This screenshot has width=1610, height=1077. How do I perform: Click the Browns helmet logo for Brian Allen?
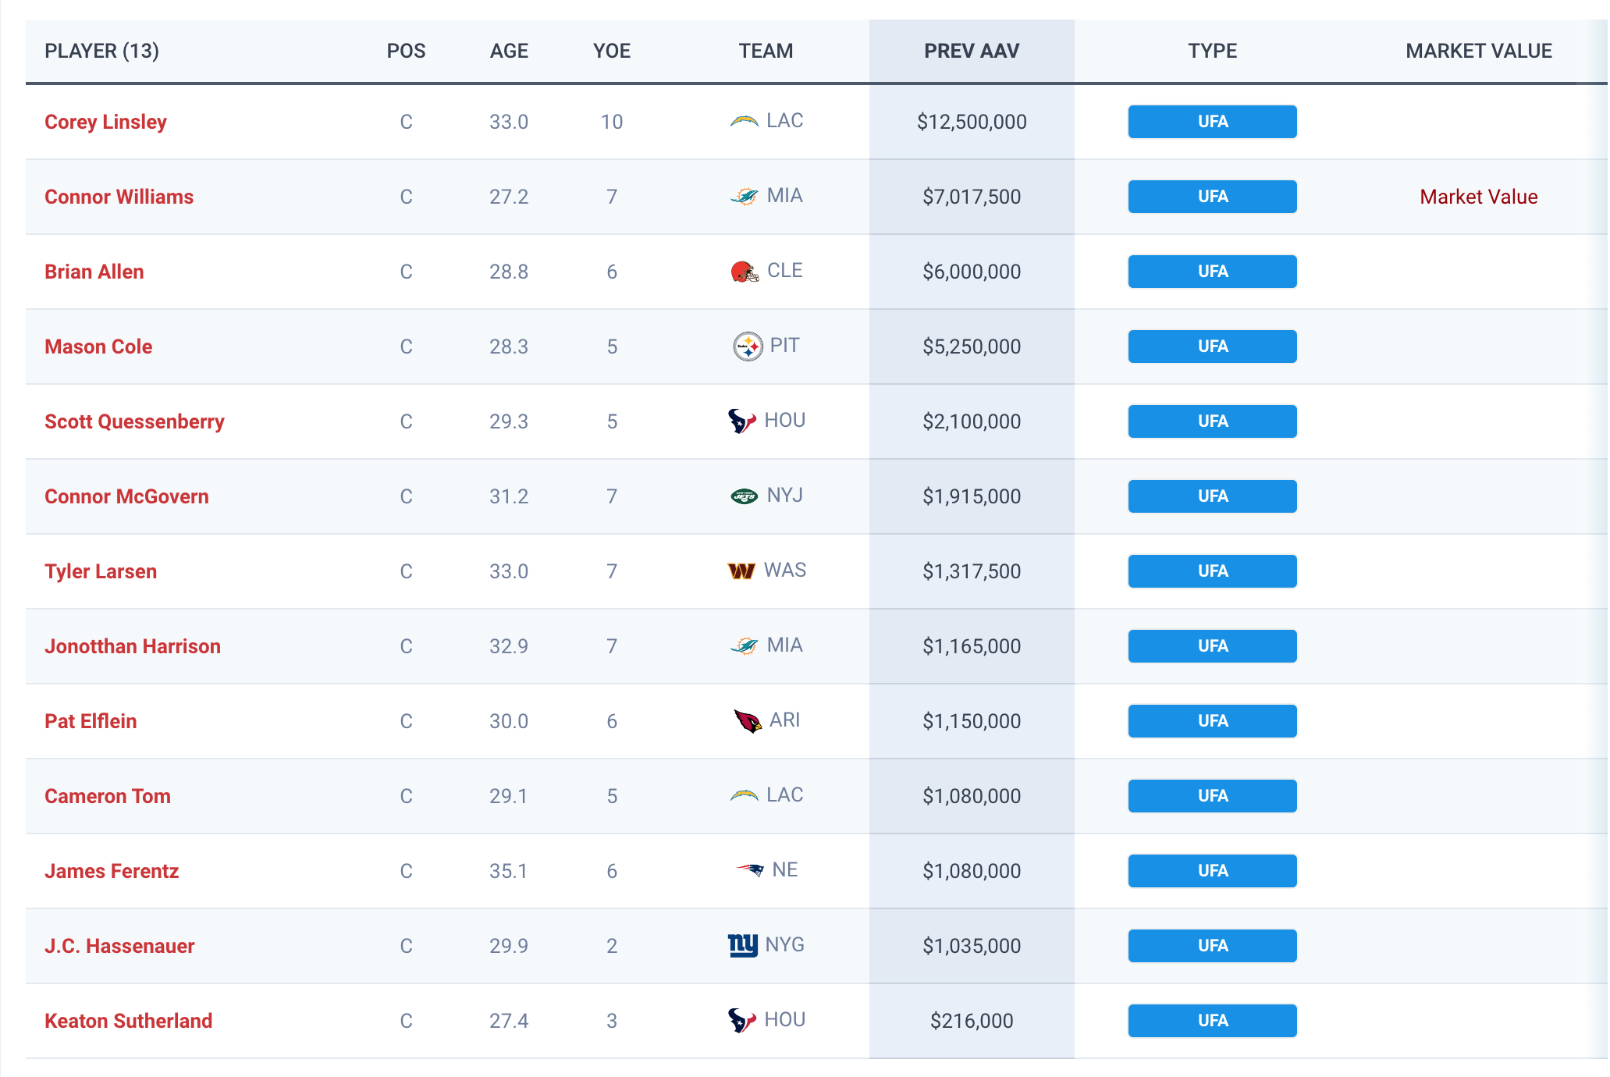744,272
